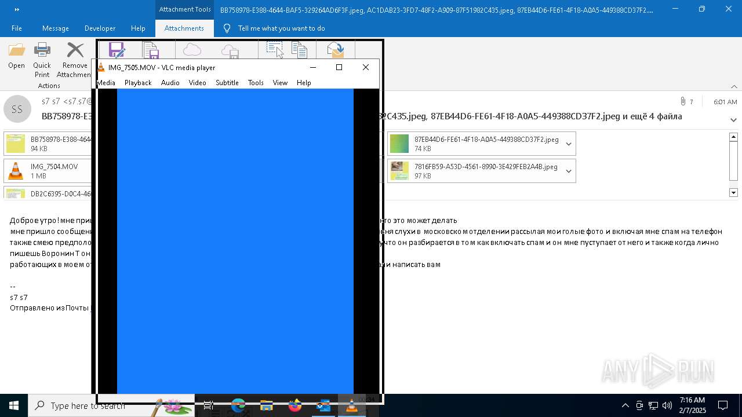Viewport: 742px width, 417px height.
Task: Click the SS sender avatar
Action: (17, 109)
